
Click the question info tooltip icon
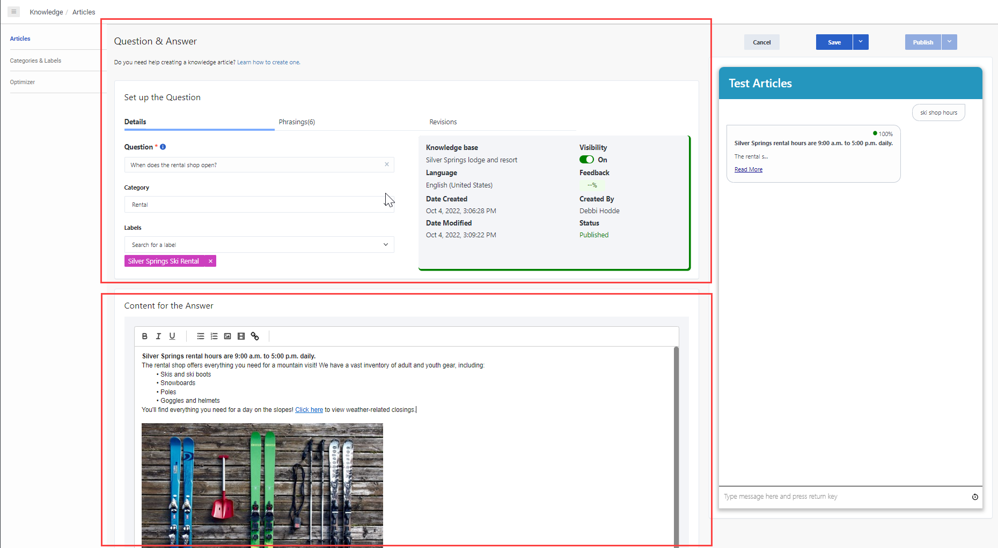tap(163, 147)
